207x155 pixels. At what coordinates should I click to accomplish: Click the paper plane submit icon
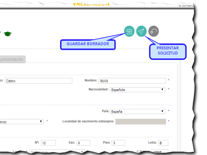pos(141,31)
